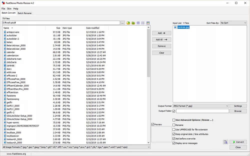Select controls.jpg in the Input List
250x156 pixels.
pyautogui.click(x=183, y=27)
